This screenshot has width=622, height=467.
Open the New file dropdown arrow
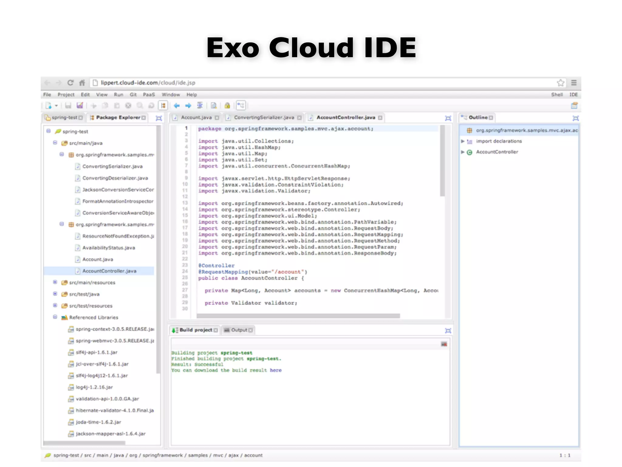coord(56,106)
